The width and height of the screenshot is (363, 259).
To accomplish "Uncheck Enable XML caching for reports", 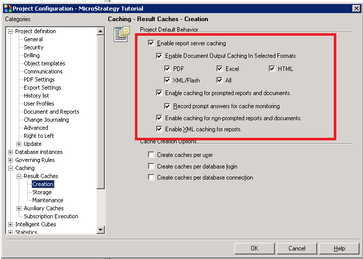I will pyautogui.click(x=159, y=129).
